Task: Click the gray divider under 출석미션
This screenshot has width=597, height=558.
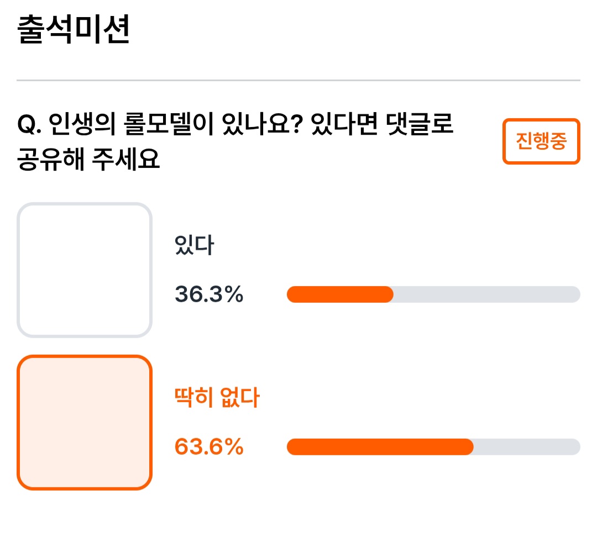Action: pyautogui.click(x=298, y=80)
